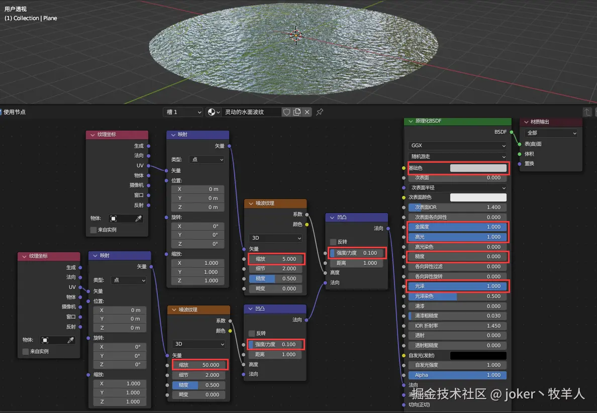Open the 随机游走 subsurface method dropdown
The width and height of the screenshot is (597, 413).
coord(457,156)
